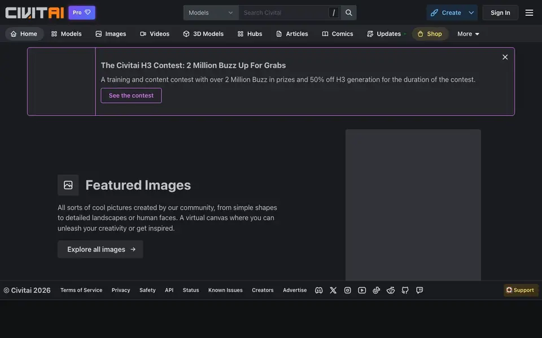Open the Terms of Service link

[x=81, y=290]
